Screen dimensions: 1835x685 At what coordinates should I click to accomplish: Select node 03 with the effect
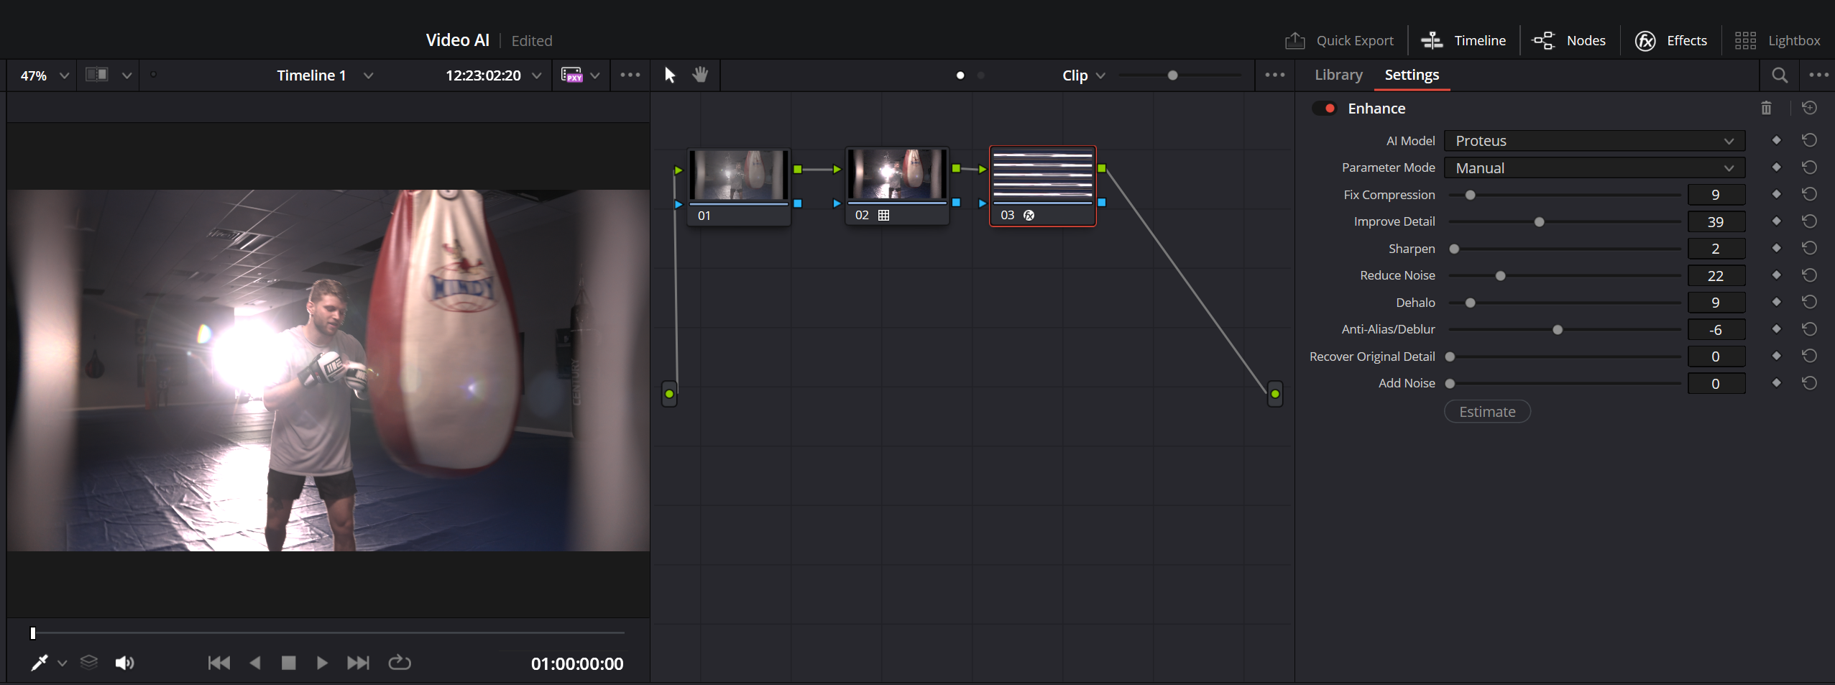(1043, 186)
